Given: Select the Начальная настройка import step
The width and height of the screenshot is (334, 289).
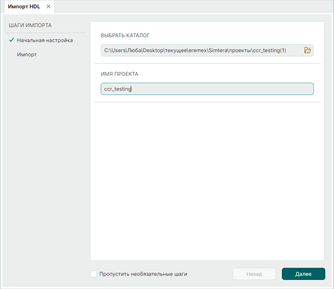Looking at the screenshot, I should [x=45, y=40].
